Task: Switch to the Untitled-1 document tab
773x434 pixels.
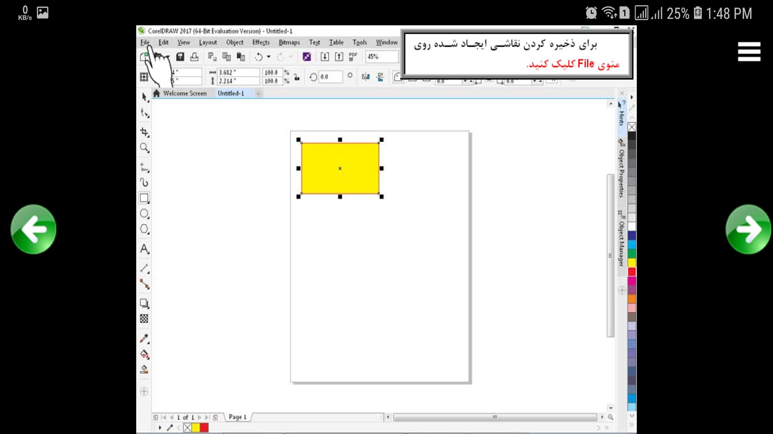Action: 231,93
